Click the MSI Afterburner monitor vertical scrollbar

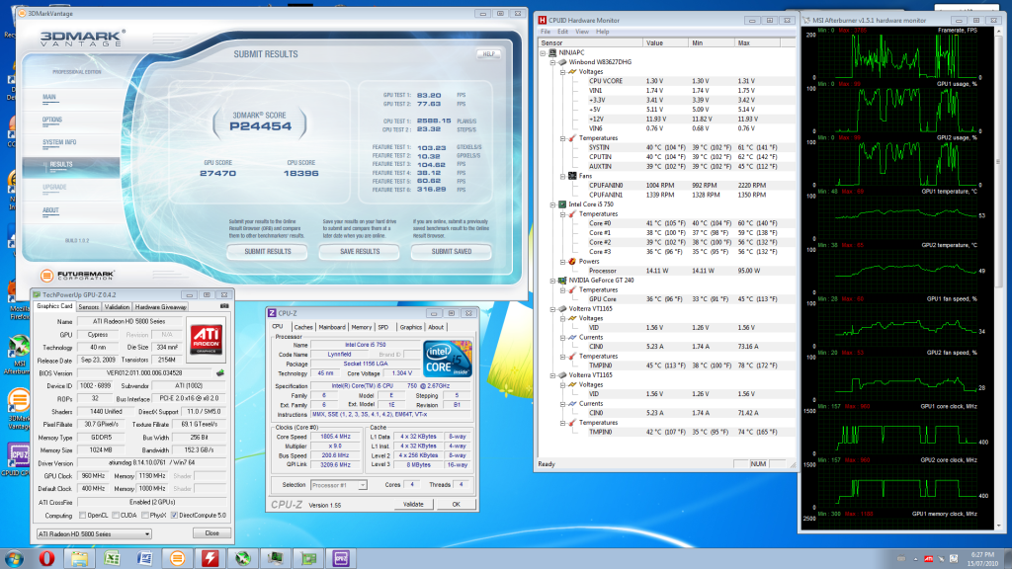(999, 278)
